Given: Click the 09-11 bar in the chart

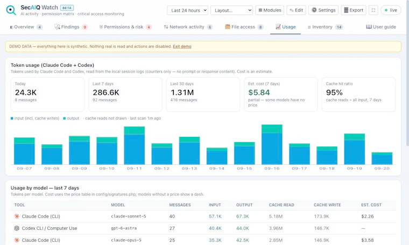Looking at the screenshot, I should click(x=135, y=145).
